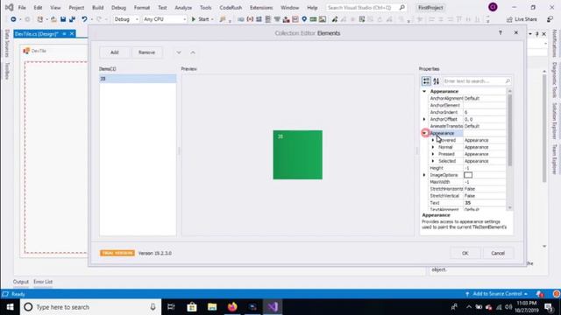Switch to Visual Studio taskbar icon
Image resolution: width=561 pixels, height=315 pixels.
coord(273,307)
